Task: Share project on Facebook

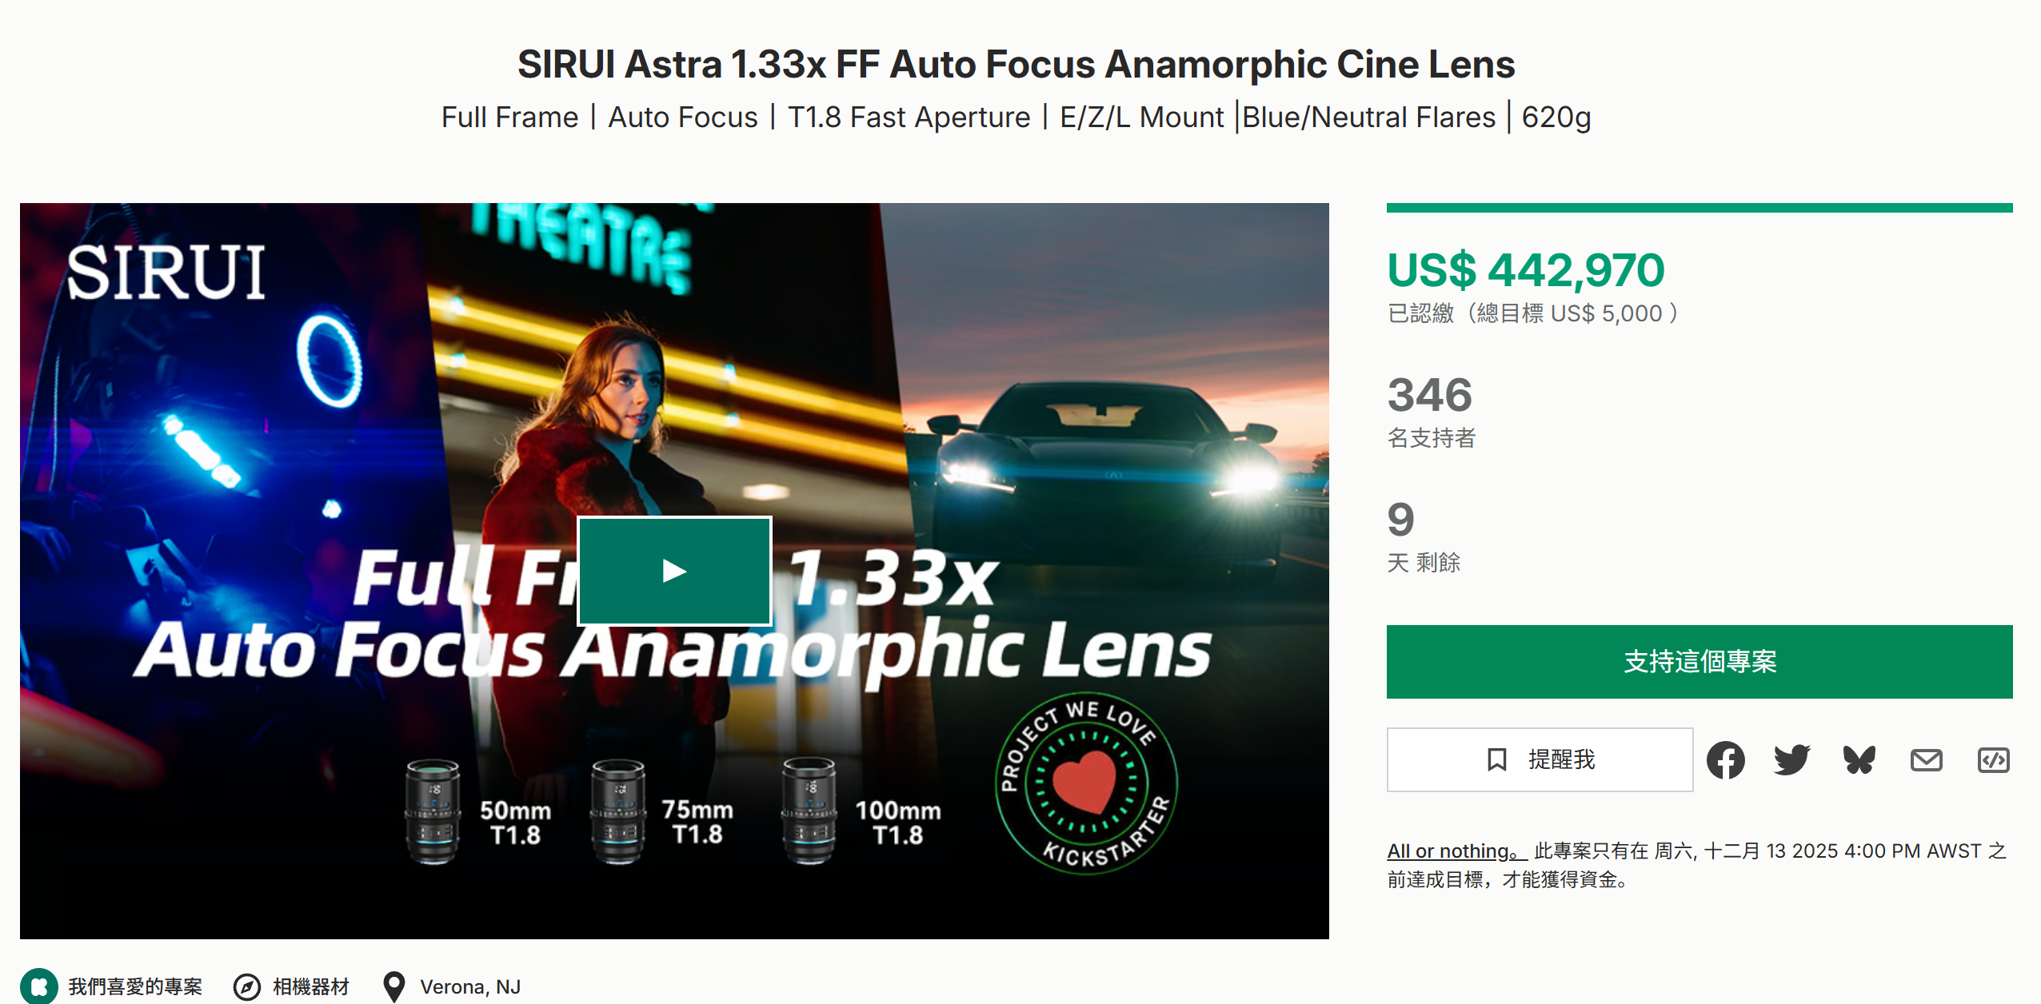Action: tap(1725, 759)
